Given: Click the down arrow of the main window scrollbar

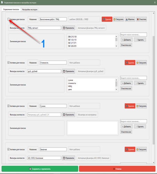Looking at the screenshot, I should coord(154,163).
